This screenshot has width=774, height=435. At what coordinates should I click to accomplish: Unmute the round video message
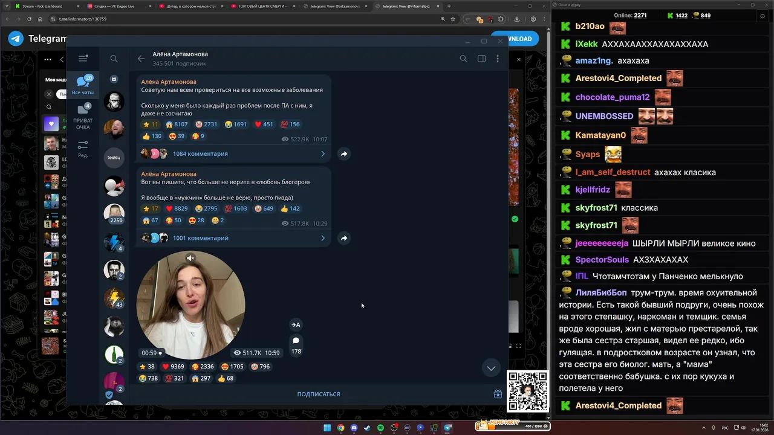[x=190, y=258]
